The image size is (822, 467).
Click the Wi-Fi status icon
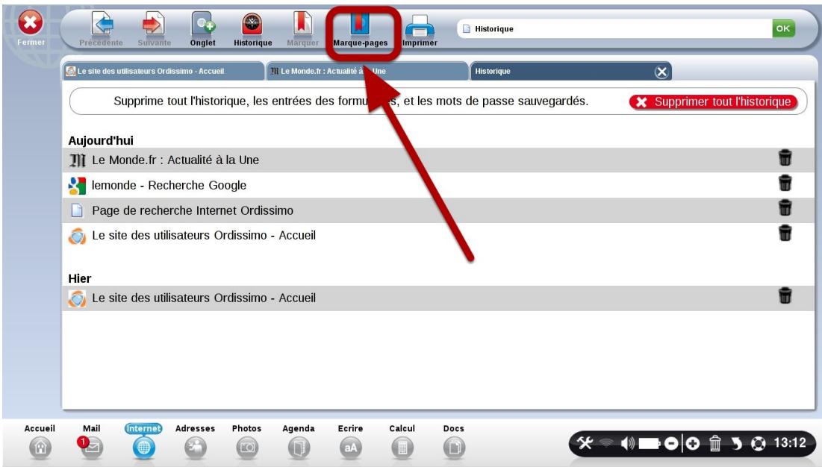coord(606,443)
